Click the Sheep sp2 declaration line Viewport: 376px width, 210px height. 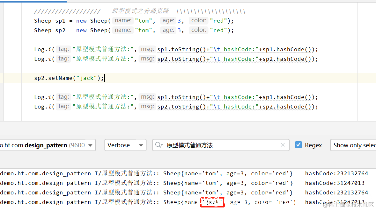pyautogui.click(x=134, y=30)
